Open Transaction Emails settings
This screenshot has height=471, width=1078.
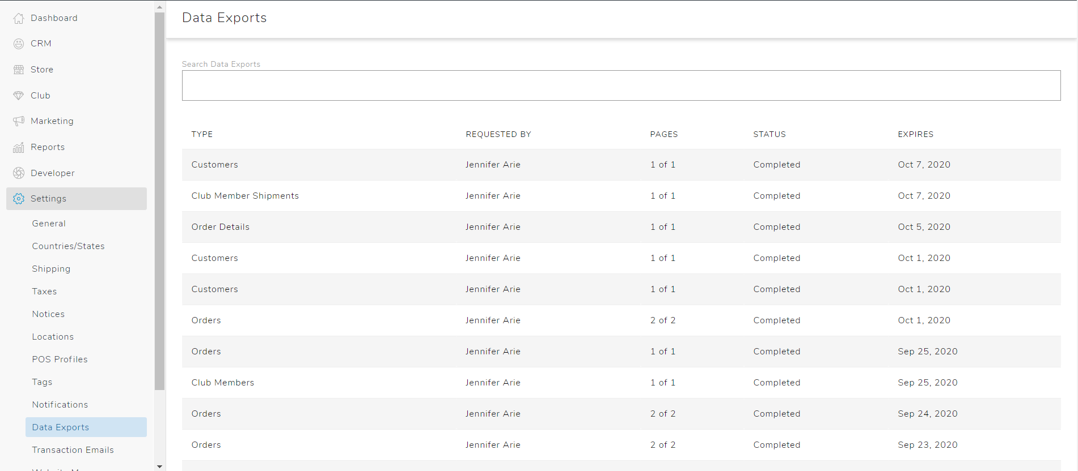coord(73,450)
